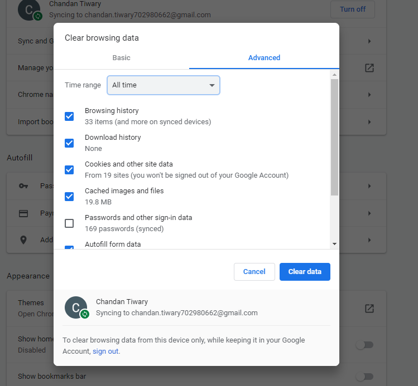418x386 pixels.
Task: Click the Autofill section heading
Action: (x=20, y=158)
